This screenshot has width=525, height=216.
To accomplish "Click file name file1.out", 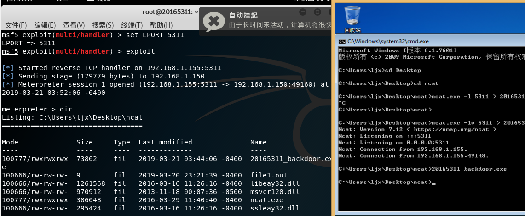I will pos(269,175).
